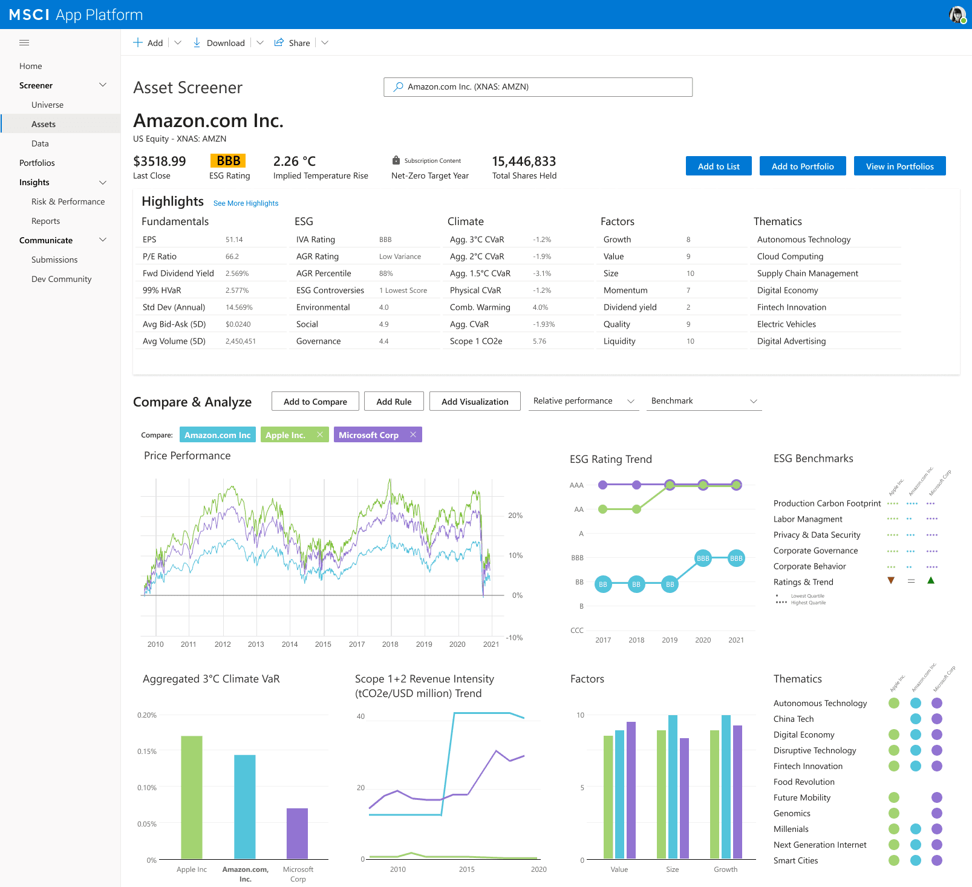Click Amazon.com bar in Climate VaR chart
972x887 pixels.
point(245,807)
